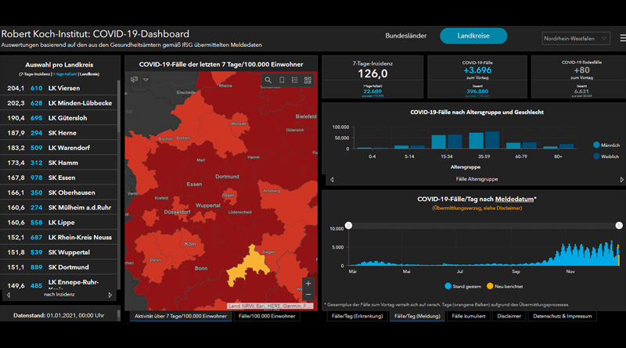The width and height of the screenshot is (626, 348).
Task: Click the Köln label on the map
Action: point(190,244)
